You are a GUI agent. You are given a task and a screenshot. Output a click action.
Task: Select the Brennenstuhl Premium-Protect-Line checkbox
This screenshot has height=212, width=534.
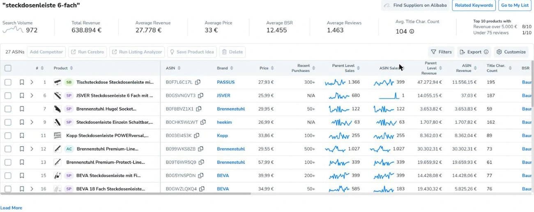[8, 162]
